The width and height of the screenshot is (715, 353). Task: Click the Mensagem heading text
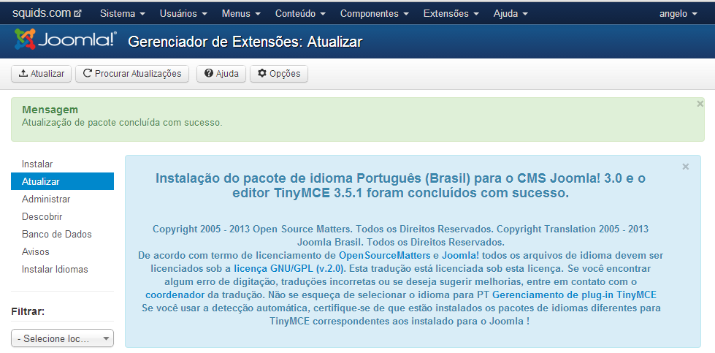[x=50, y=110]
